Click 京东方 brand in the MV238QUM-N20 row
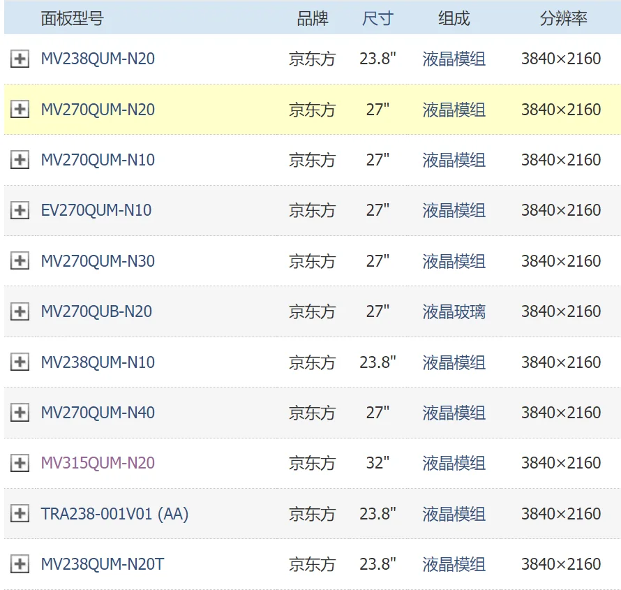621x590 pixels. tap(312, 59)
